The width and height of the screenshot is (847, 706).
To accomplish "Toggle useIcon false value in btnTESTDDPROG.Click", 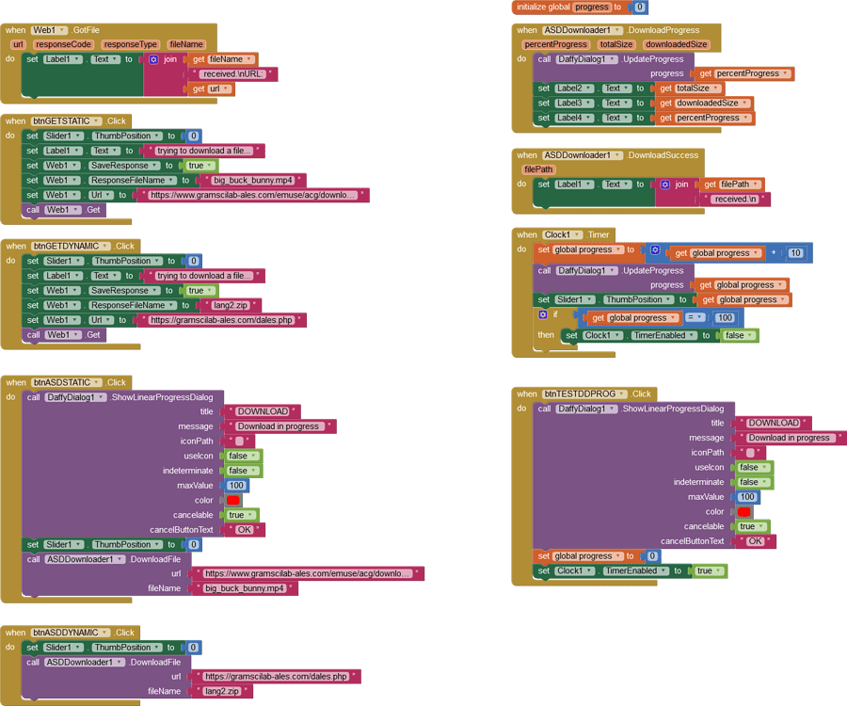I will pyautogui.click(x=754, y=467).
